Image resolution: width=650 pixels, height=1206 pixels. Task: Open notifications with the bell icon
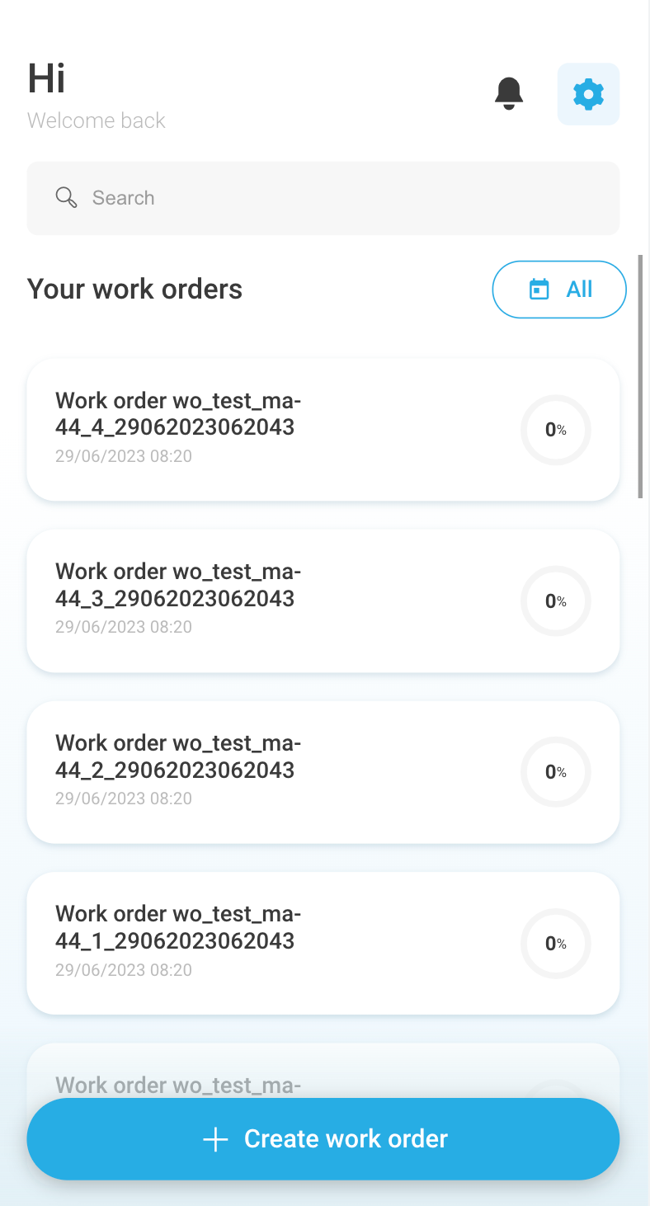pyautogui.click(x=509, y=93)
